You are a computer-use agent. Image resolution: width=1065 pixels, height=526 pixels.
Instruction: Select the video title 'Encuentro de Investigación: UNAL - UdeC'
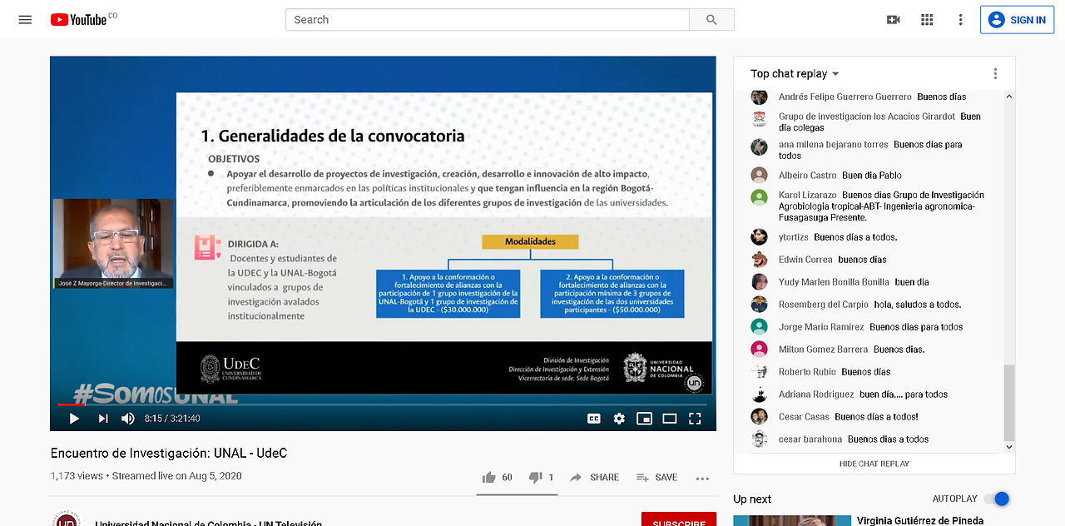pyautogui.click(x=169, y=454)
